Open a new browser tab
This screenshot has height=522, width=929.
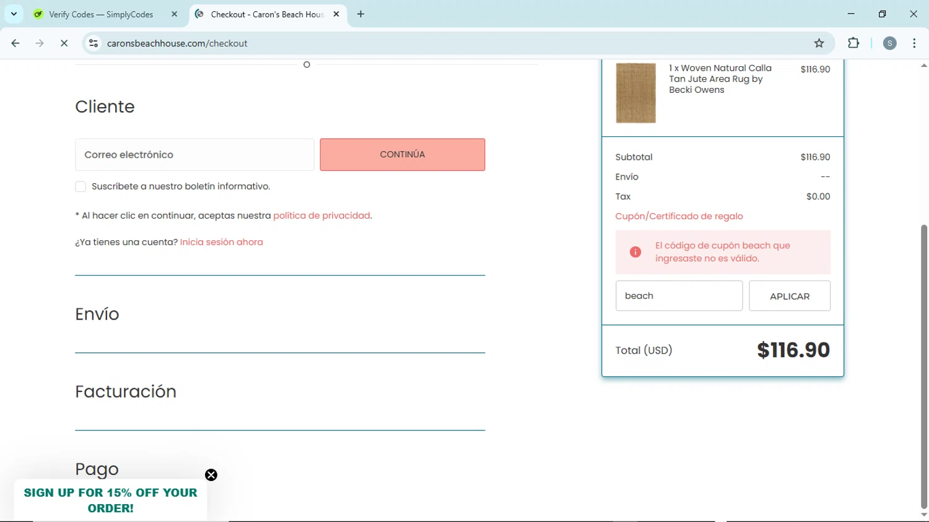[360, 14]
